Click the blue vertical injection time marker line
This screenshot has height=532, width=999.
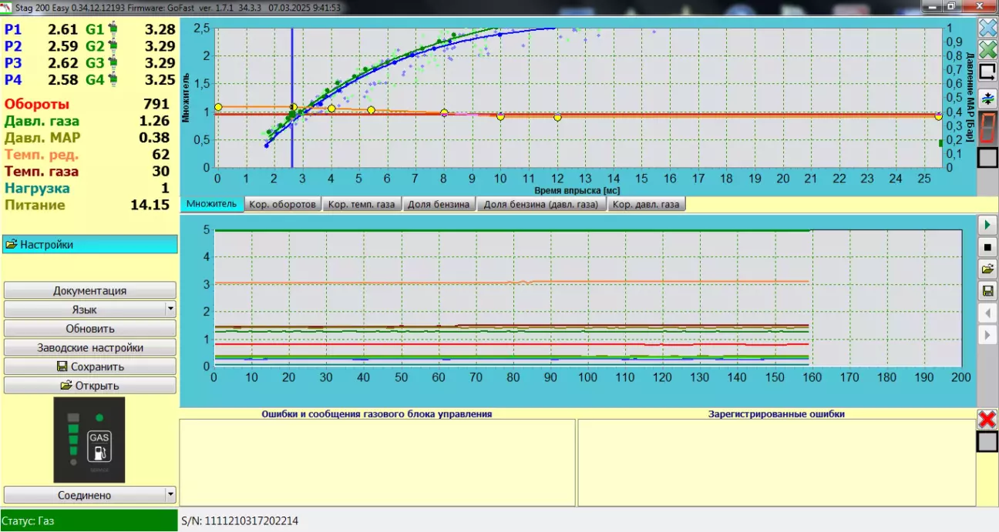(292, 98)
